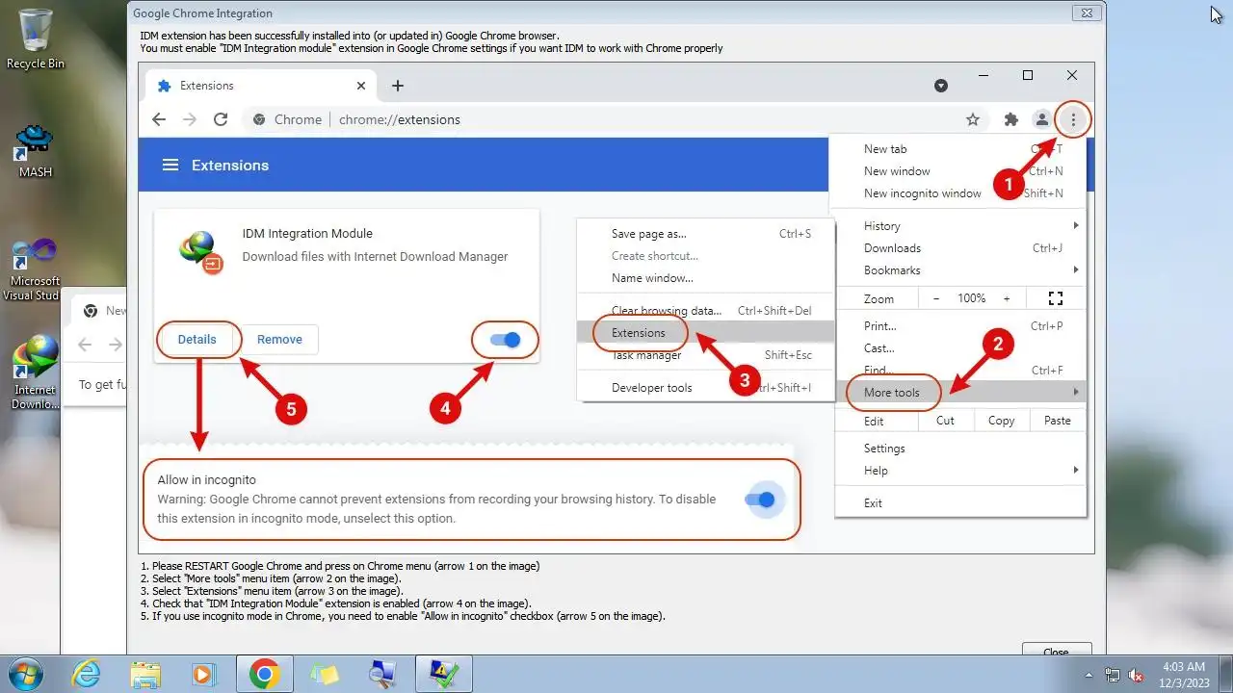
Task: Click Cut in the Edit row
Action: tap(946, 421)
